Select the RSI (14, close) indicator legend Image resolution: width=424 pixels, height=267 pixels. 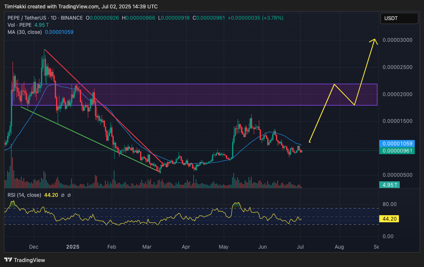click(24, 195)
